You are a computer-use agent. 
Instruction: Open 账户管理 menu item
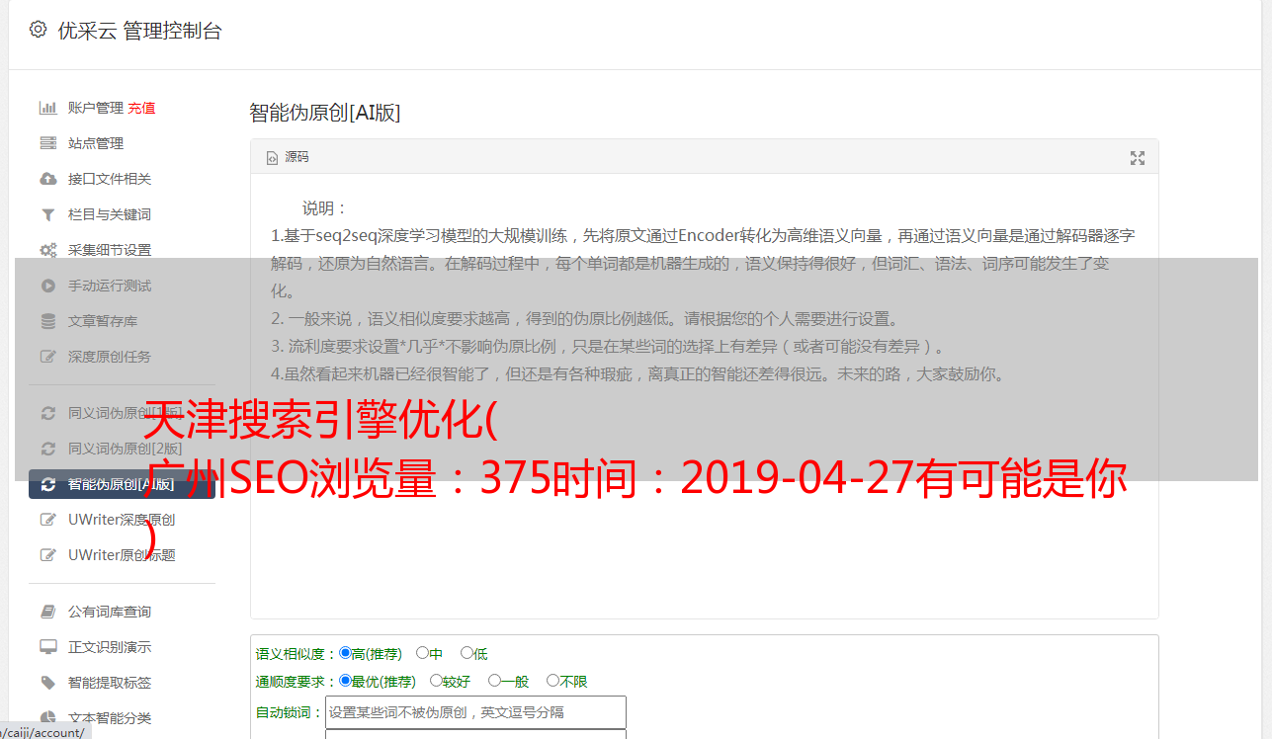(x=96, y=108)
